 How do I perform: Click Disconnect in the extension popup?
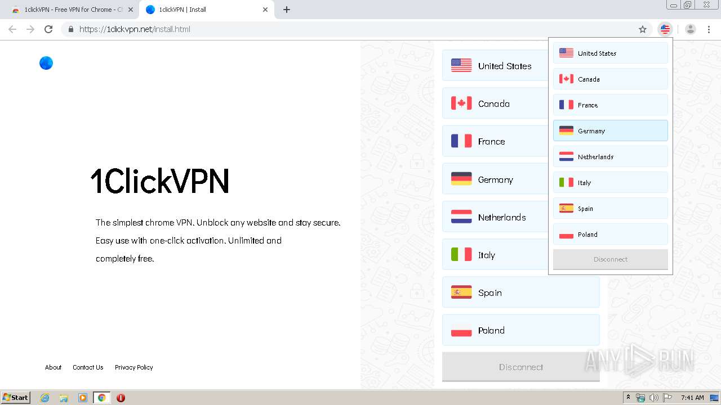(x=611, y=259)
